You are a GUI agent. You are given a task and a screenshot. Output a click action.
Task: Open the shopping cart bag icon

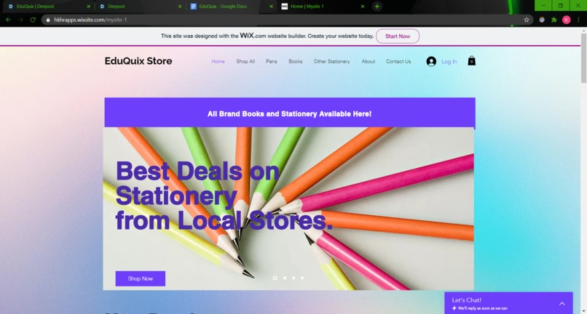pos(472,61)
